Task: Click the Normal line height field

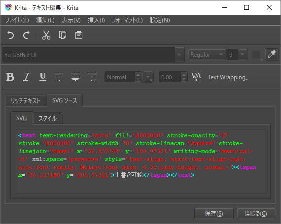Action: point(120,77)
